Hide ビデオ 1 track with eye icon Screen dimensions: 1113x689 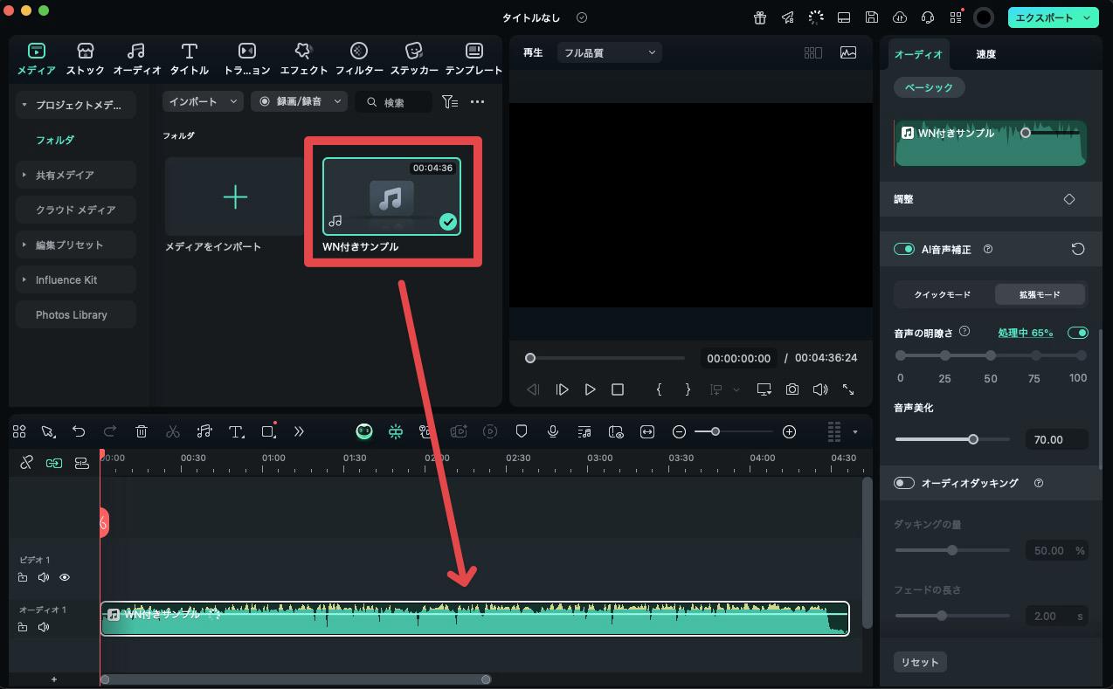(x=65, y=577)
